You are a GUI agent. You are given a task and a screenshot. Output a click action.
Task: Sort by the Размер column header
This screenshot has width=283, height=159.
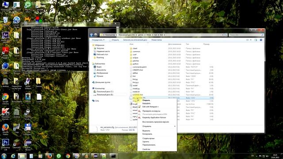coord(207,44)
